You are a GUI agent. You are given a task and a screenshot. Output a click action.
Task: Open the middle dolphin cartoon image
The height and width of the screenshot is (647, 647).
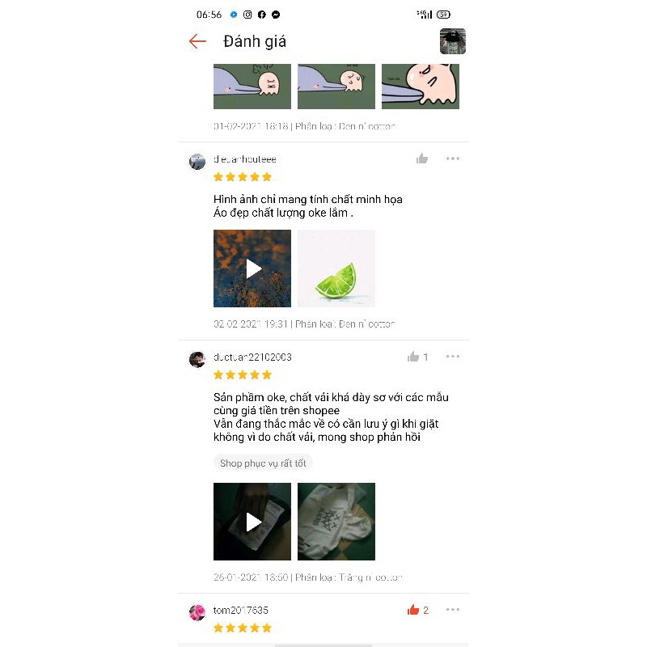(336, 87)
